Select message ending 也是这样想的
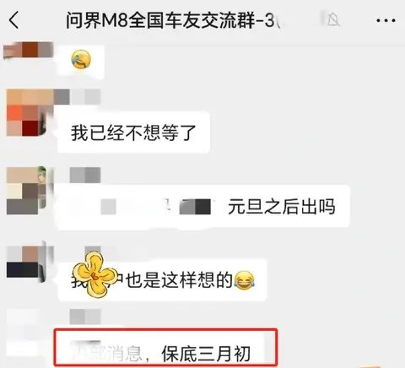The height and width of the screenshot is (368, 405). point(162,280)
